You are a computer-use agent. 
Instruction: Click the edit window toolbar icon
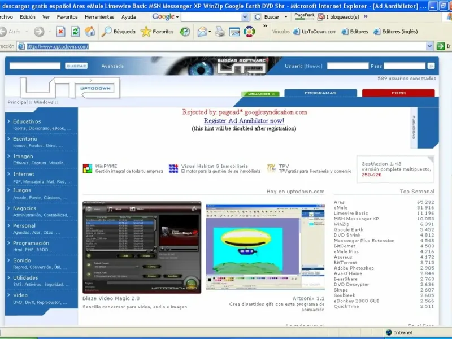click(234, 32)
